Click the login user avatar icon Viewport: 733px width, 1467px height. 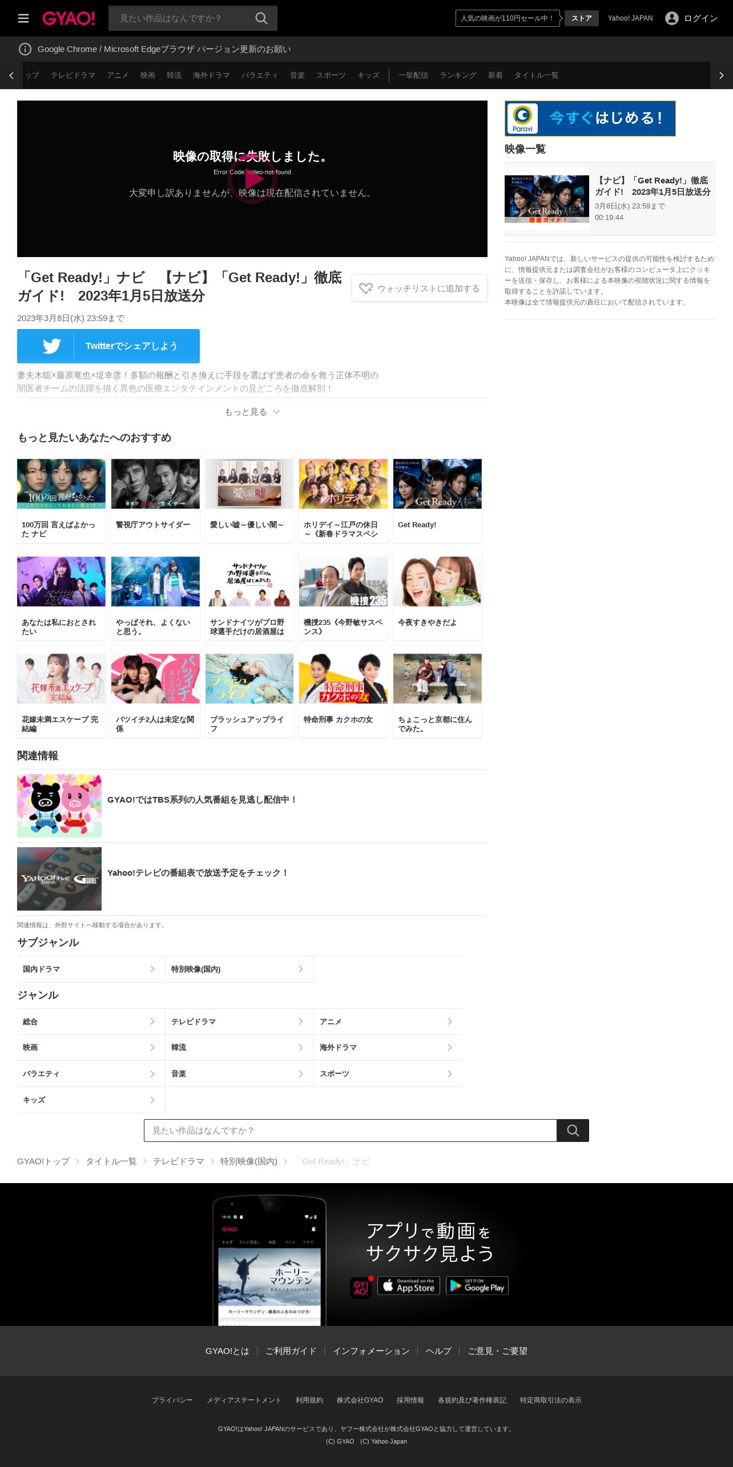tap(672, 18)
